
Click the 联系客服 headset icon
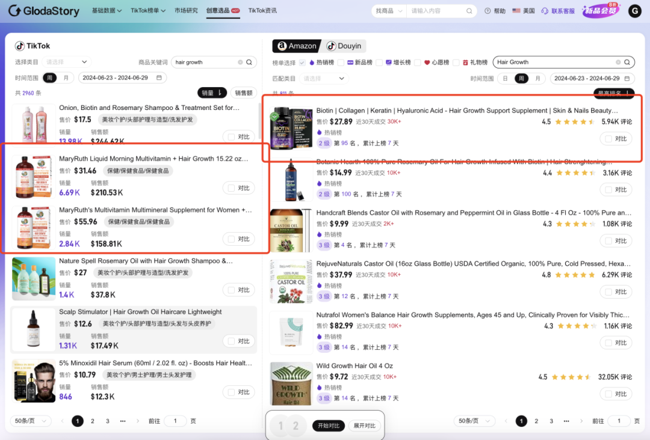[x=545, y=11]
